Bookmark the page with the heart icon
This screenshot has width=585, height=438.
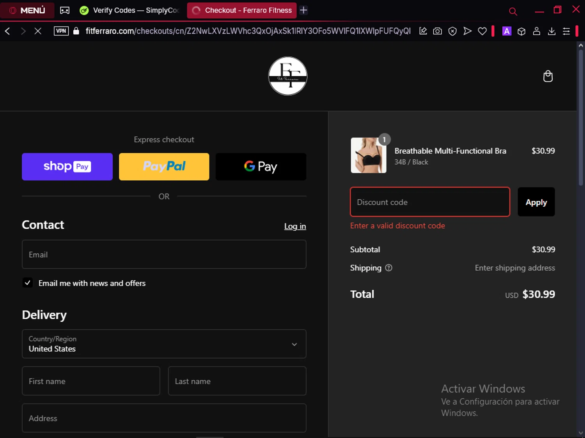(482, 31)
